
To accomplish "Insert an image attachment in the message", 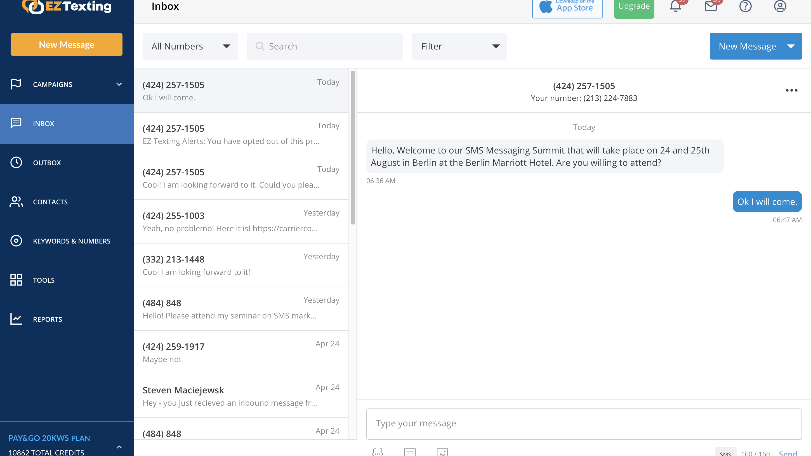I will (442, 453).
